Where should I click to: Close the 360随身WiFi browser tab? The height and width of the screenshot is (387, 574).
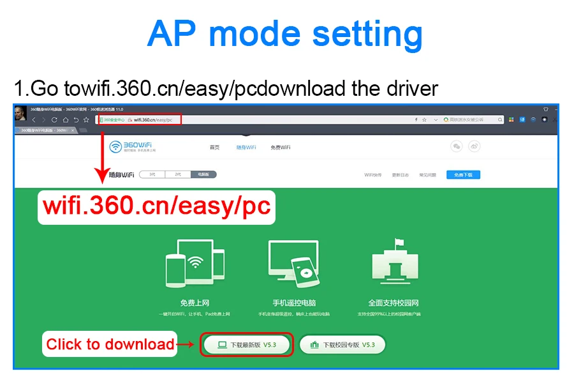coord(73,130)
